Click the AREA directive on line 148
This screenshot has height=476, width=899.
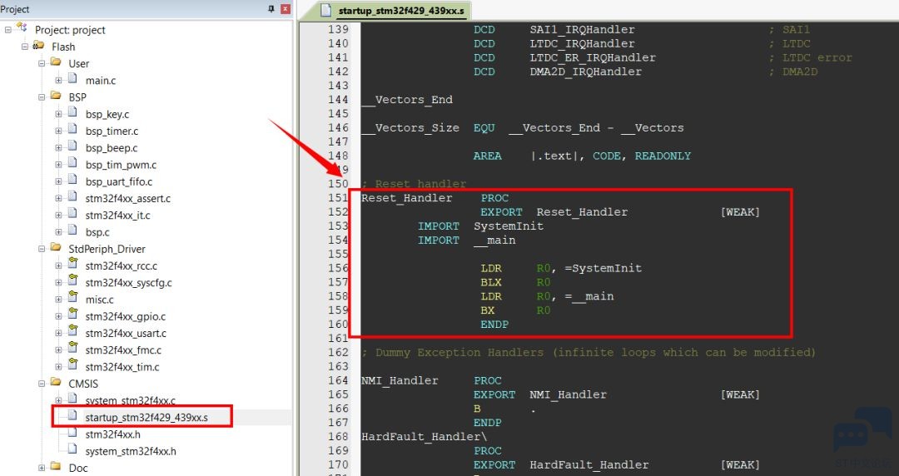[487, 156]
